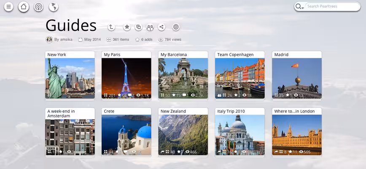Click the team icon on Team Copenhagen card
This screenshot has height=169, width=366.
point(219,95)
